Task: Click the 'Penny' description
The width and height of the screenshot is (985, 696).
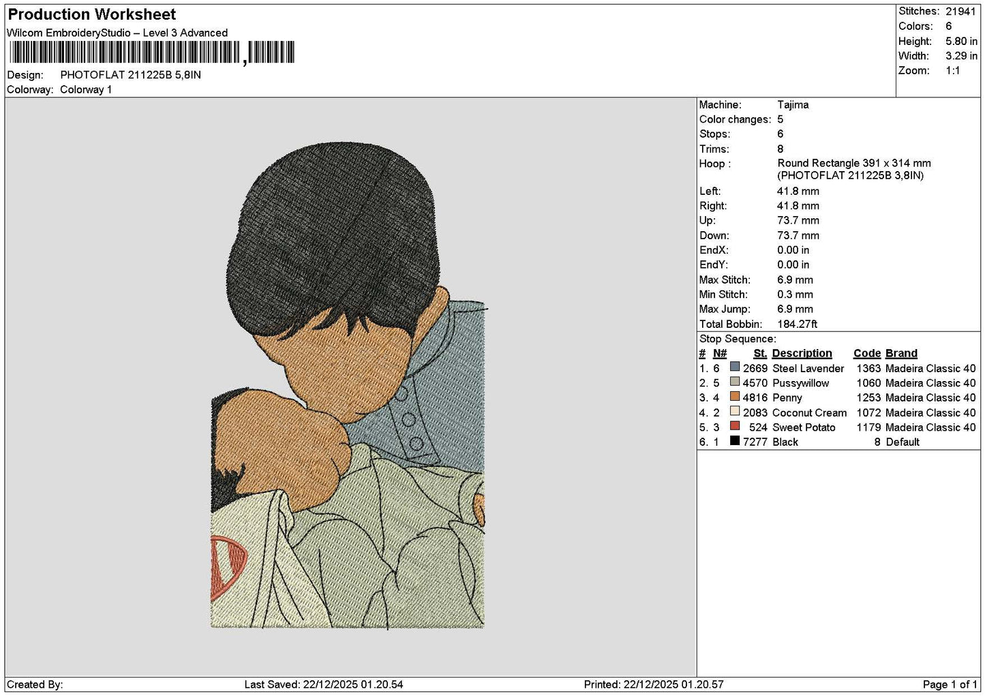Action: (x=787, y=398)
